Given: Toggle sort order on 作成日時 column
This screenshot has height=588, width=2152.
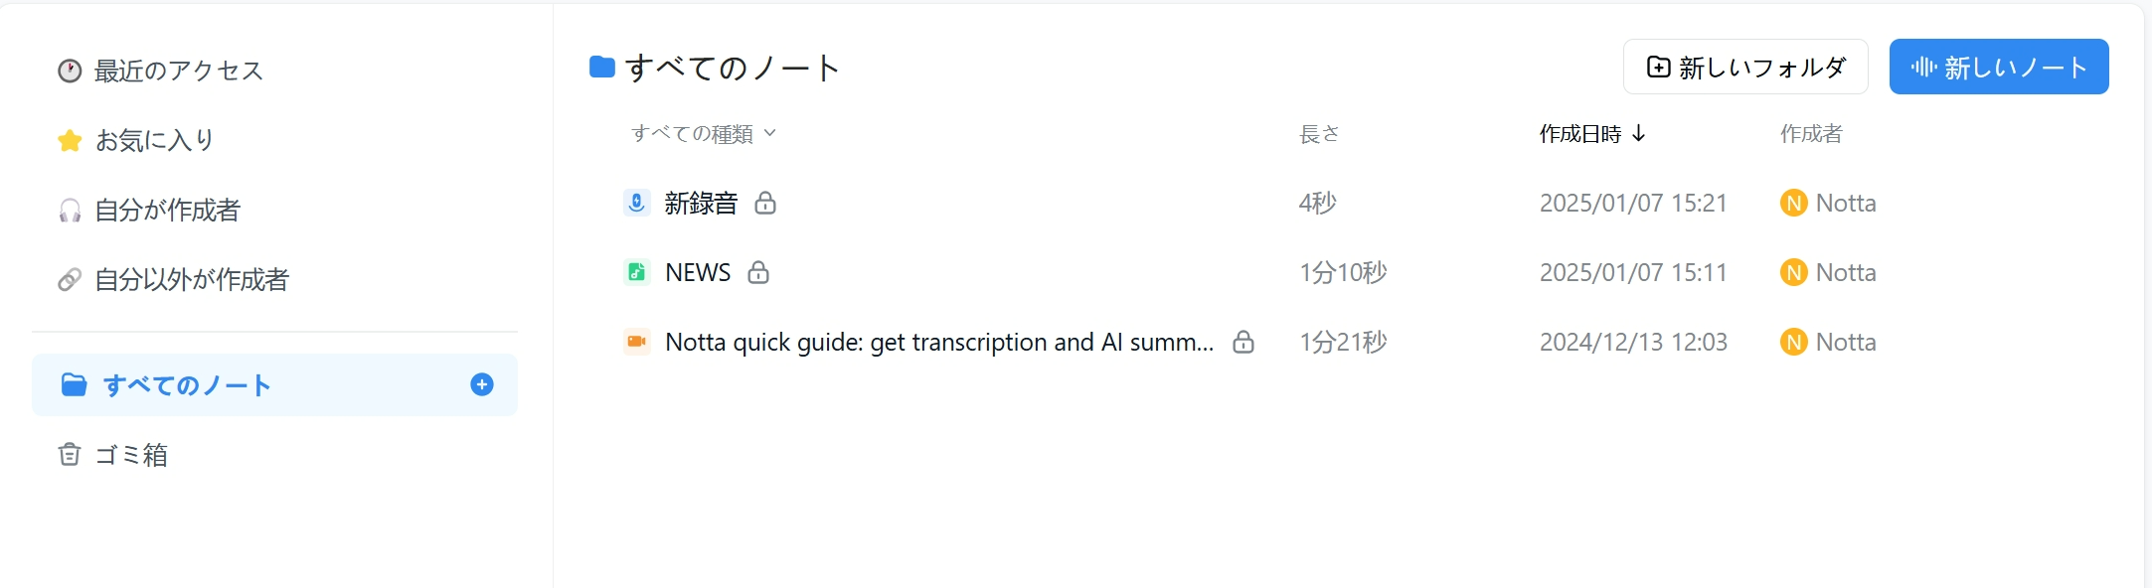Looking at the screenshot, I should click(1592, 133).
